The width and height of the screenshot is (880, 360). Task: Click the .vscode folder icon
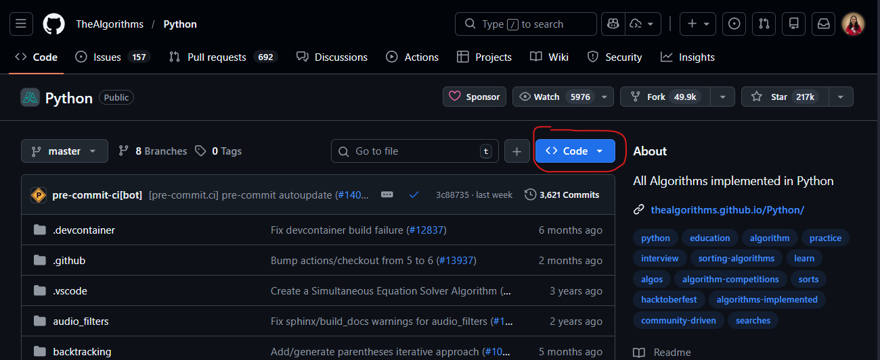39,291
